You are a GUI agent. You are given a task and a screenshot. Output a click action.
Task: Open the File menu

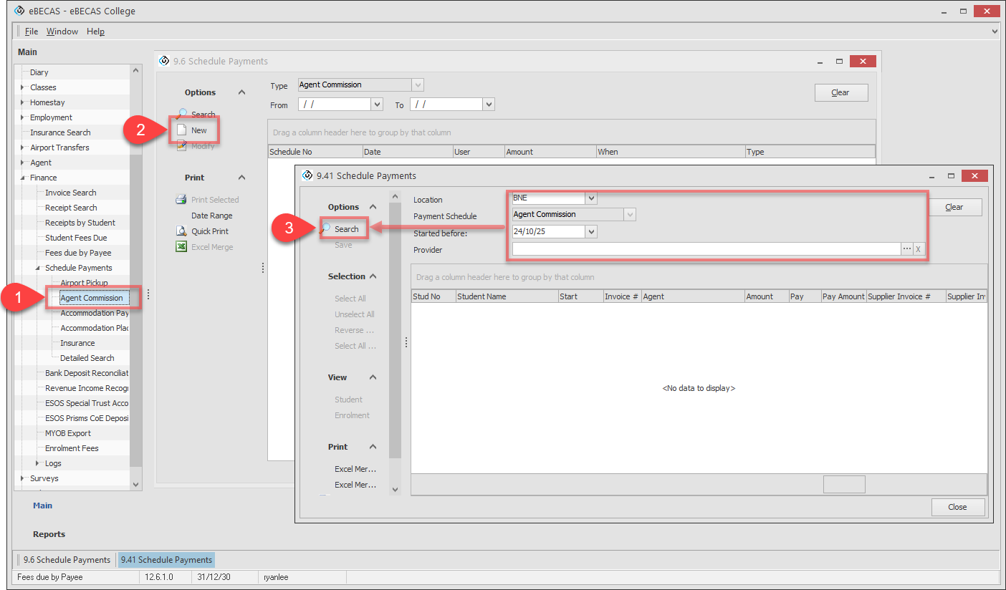[x=32, y=32]
